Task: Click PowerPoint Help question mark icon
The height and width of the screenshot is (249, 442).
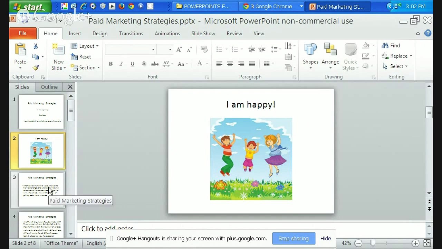Action: click(x=428, y=33)
